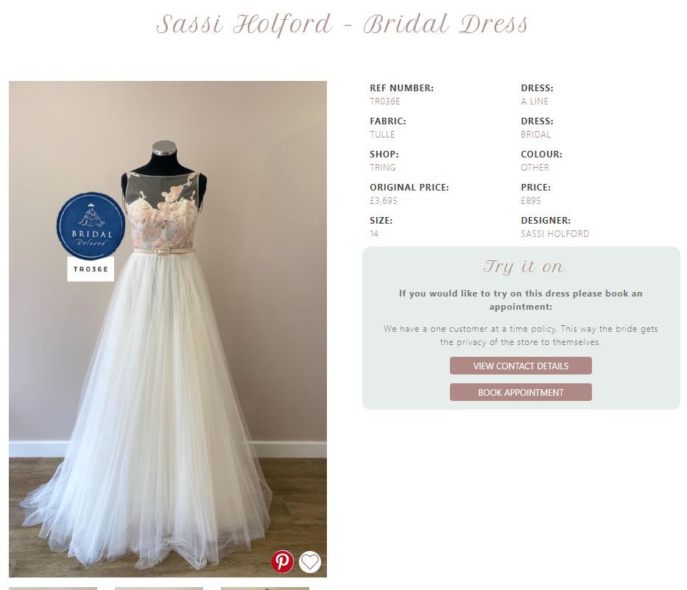Open View Contact Details

click(521, 366)
